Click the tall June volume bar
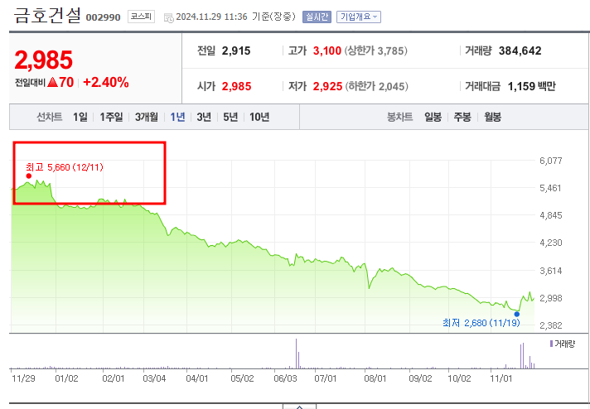Image resolution: width=590 pixels, height=409 pixels. pos(296,354)
